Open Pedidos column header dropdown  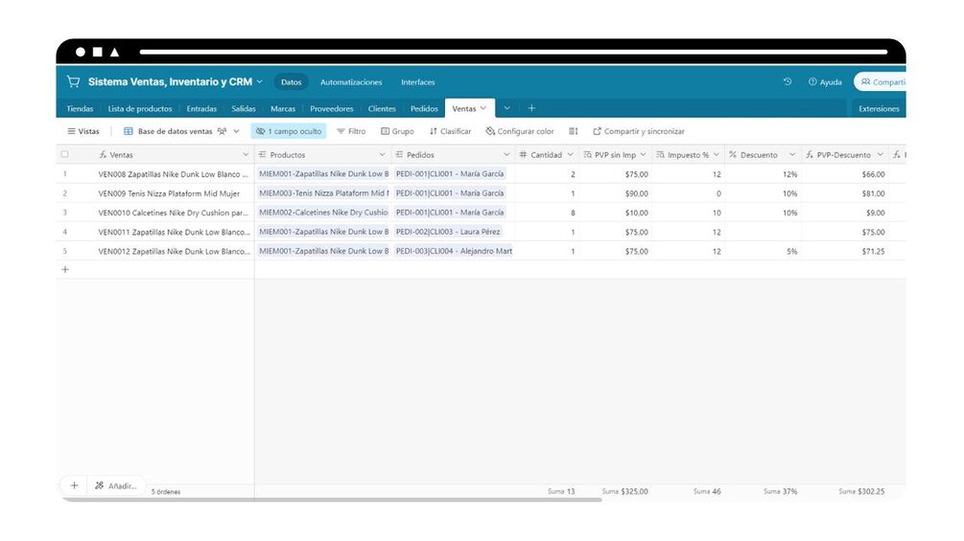coord(506,154)
